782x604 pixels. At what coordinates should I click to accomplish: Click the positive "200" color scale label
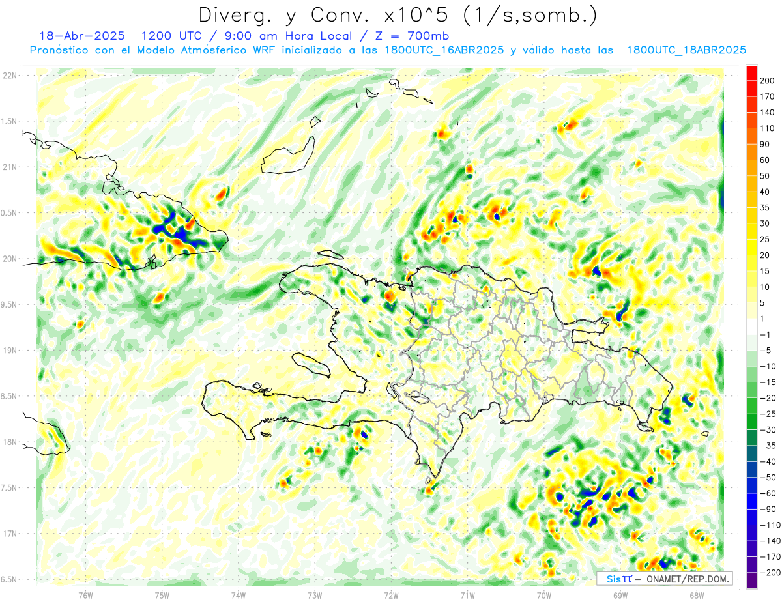click(767, 80)
